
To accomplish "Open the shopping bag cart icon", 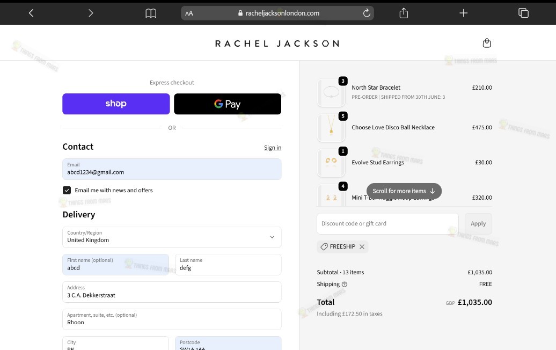I will (487, 43).
